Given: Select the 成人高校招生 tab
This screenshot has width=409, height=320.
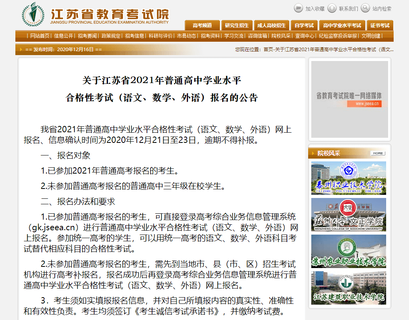Looking at the screenshot, I should tap(271, 25).
